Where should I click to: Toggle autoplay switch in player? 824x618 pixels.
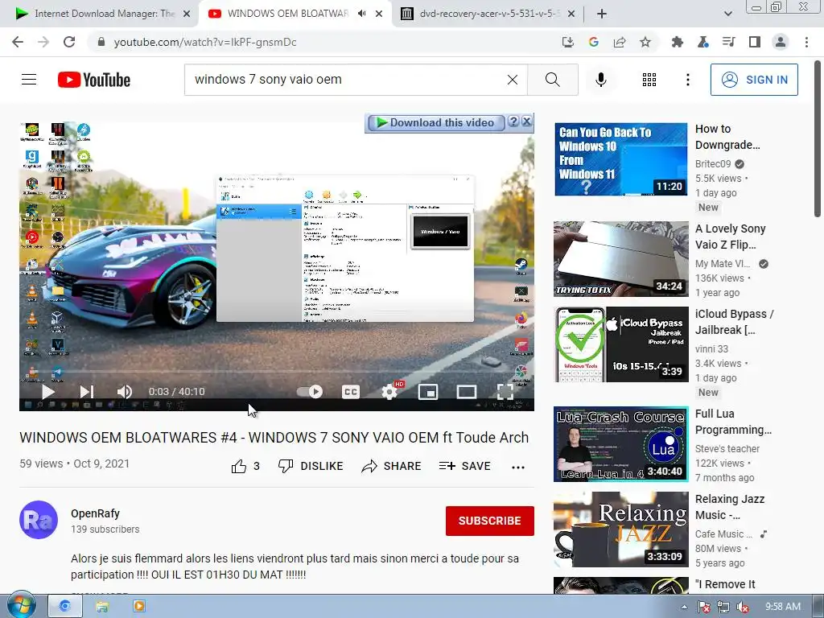[310, 392]
